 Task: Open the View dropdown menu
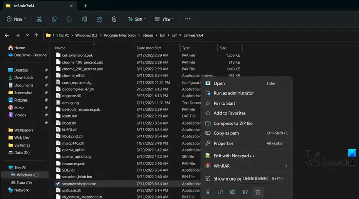pyautogui.click(x=165, y=19)
